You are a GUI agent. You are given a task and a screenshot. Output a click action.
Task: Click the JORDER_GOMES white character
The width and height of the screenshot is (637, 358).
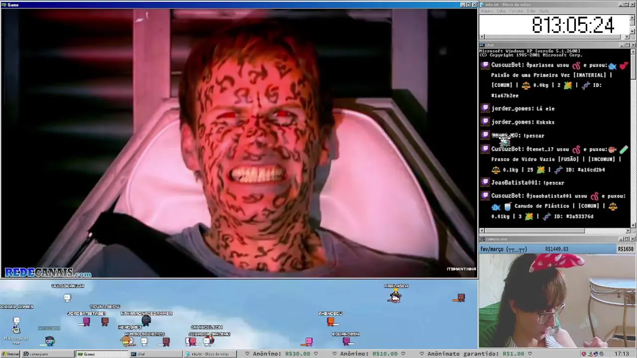[16, 320]
